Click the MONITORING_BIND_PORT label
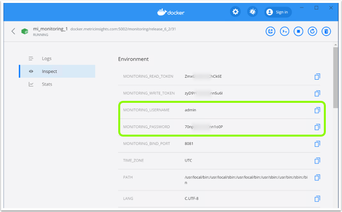 coord(147,143)
